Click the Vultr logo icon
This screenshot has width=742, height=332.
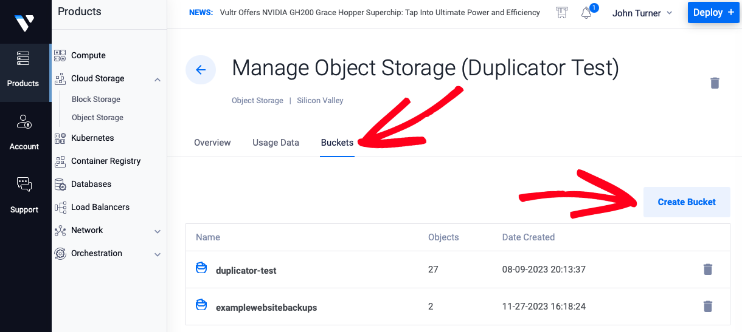(x=24, y=23)
